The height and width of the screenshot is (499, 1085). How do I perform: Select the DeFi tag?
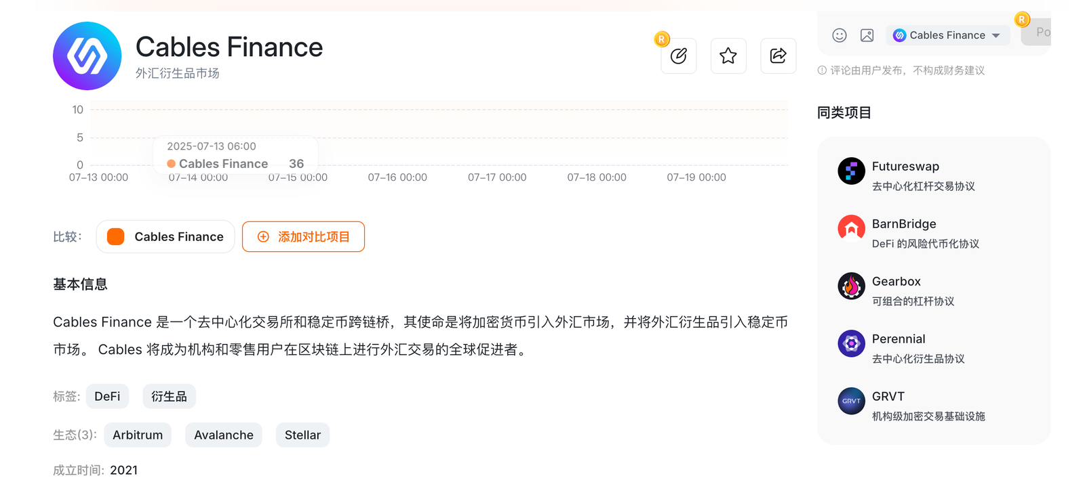point(107,397)
